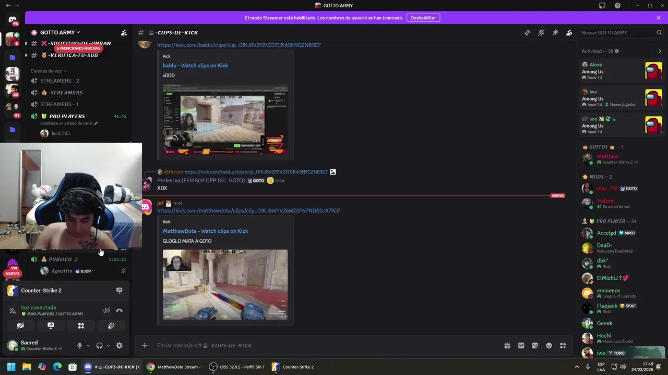The width and height of the screenshot is (668, 375).
Task: Open "MatthewDota - Watch clips on Kick" title
Action: [205, 231]
